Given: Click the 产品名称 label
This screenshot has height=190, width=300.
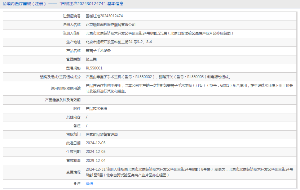Looking at the screenshot, I should coord(74,51).
